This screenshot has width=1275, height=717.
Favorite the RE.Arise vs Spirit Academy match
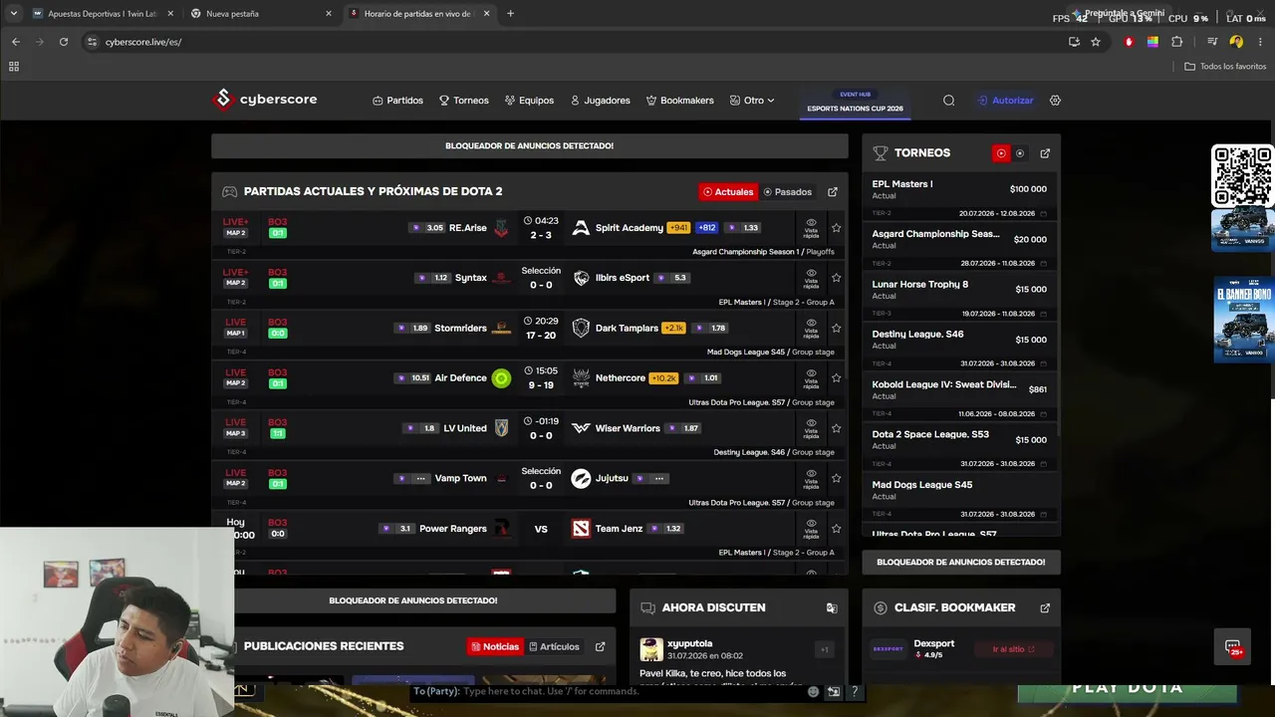click(836, 228)
